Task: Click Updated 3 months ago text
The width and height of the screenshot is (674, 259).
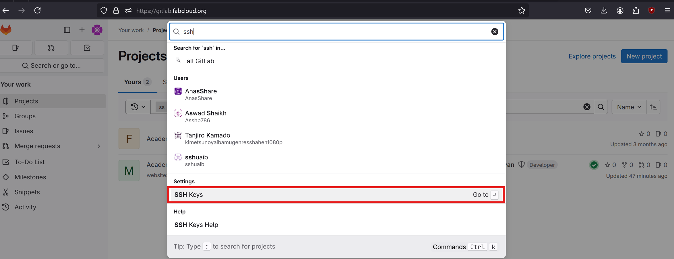Action: point(638,144)
